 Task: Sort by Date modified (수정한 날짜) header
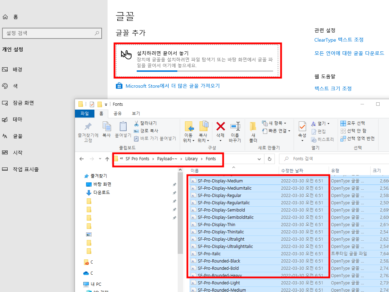coord(292,171)
